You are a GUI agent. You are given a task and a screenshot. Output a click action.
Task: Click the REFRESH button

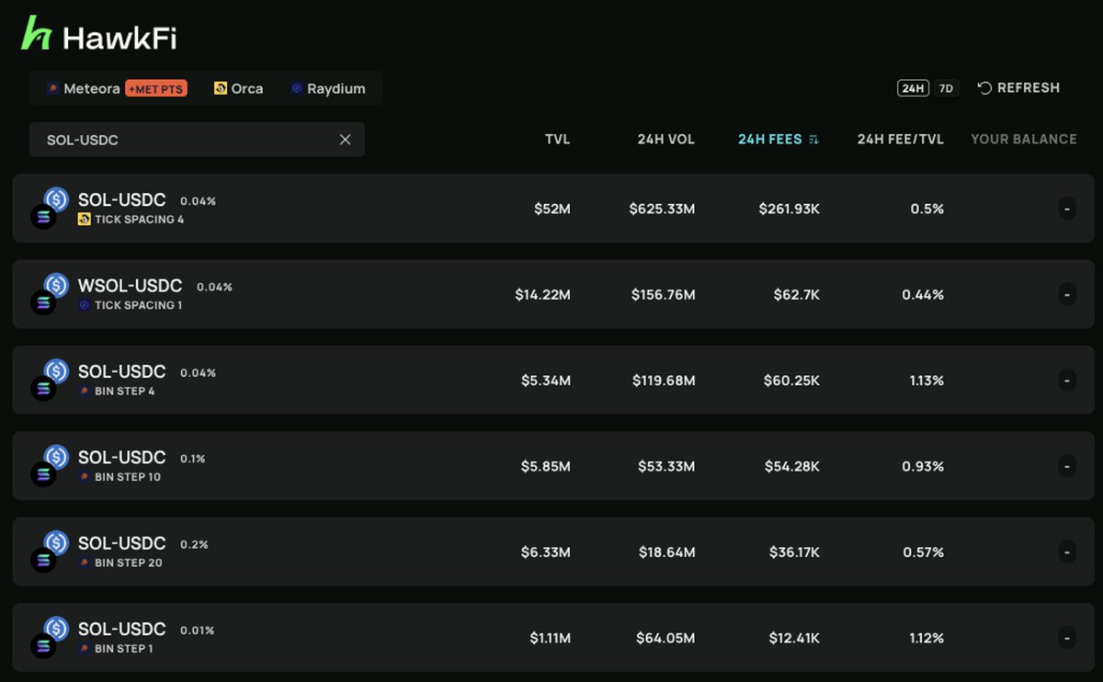click(x=1018, y=87)
